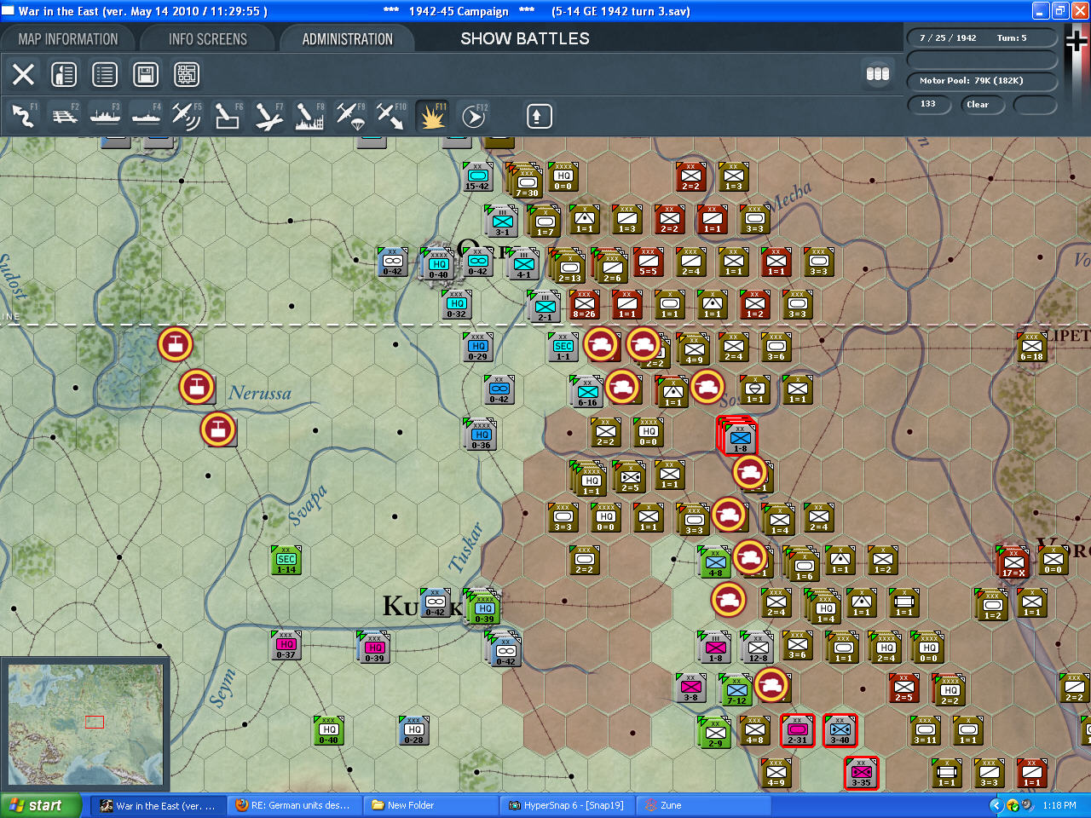Image resolution: width=1091 pixels, height=818 pixels.
Task: Click the SHOW BATTLES mode label
Action: tap(525, 39)
